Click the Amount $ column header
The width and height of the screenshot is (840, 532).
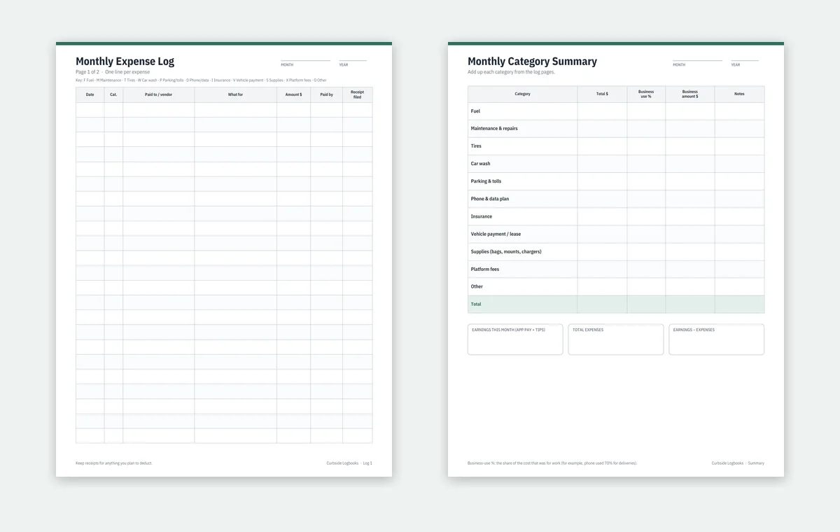click(x=293, y=94)
